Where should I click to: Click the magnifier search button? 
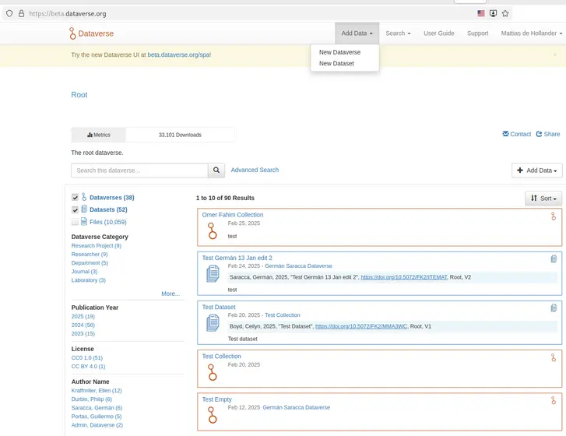click(x=216, y=171)
